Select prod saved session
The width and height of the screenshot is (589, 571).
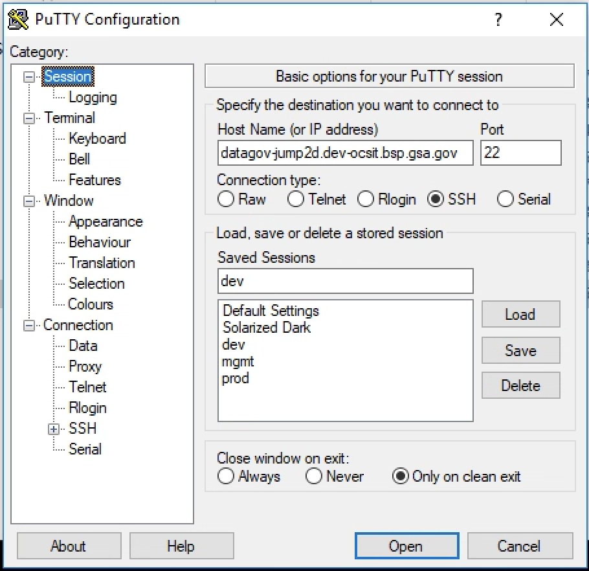(x=235, y=379)
